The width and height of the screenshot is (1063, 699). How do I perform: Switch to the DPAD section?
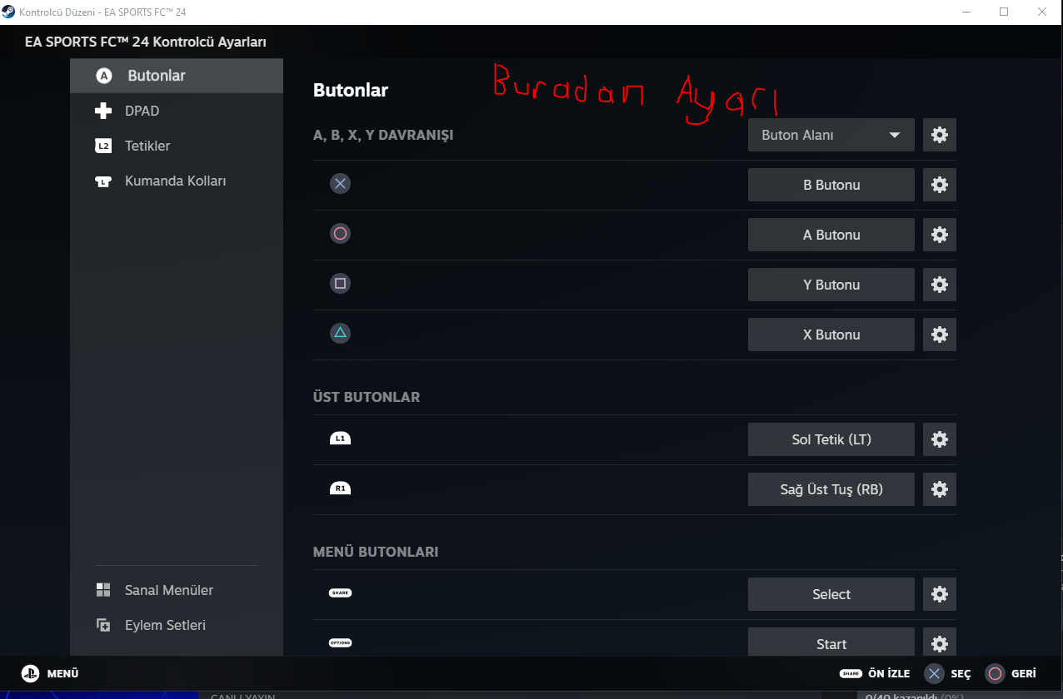tap(177, 111)
